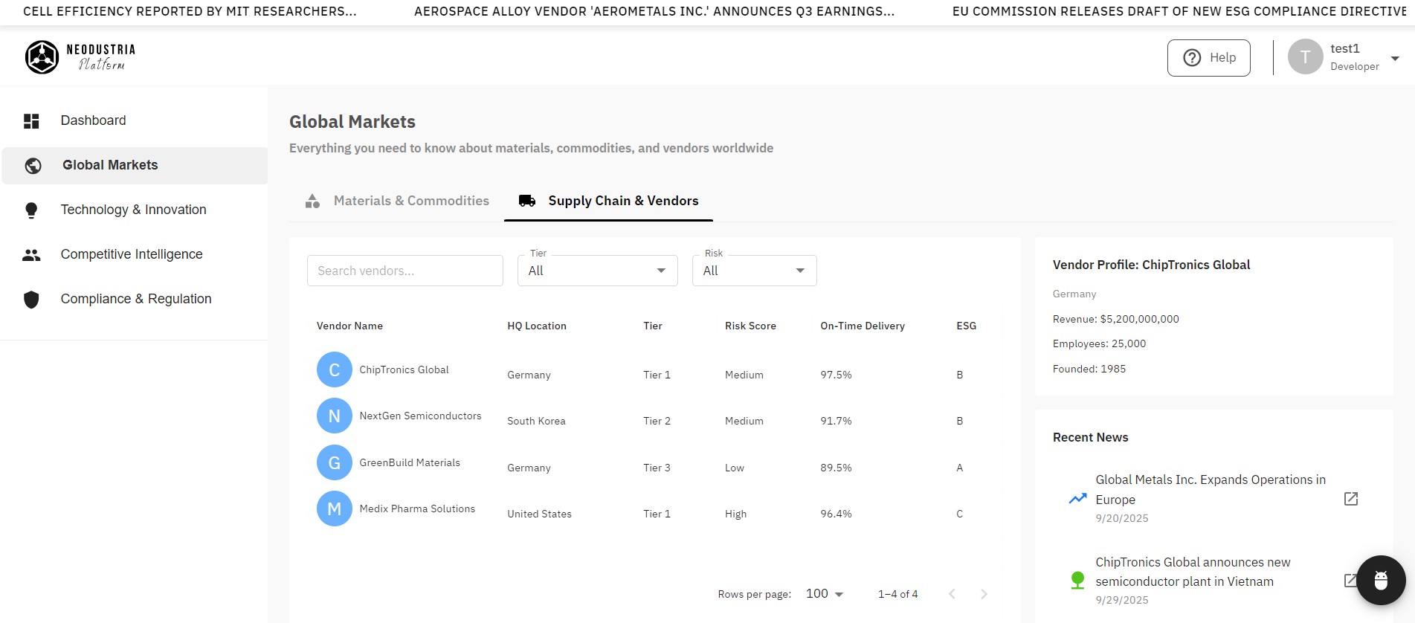Click the NextGen Semiconductors avatar icon

click(335, 416)
